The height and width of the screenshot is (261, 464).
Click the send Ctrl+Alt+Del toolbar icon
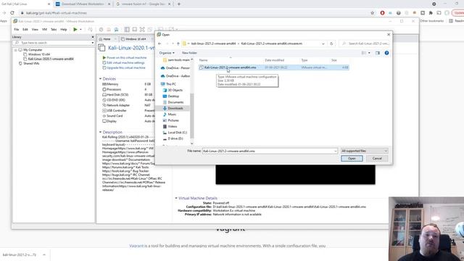pyautogui.click(x=90, y=29)
